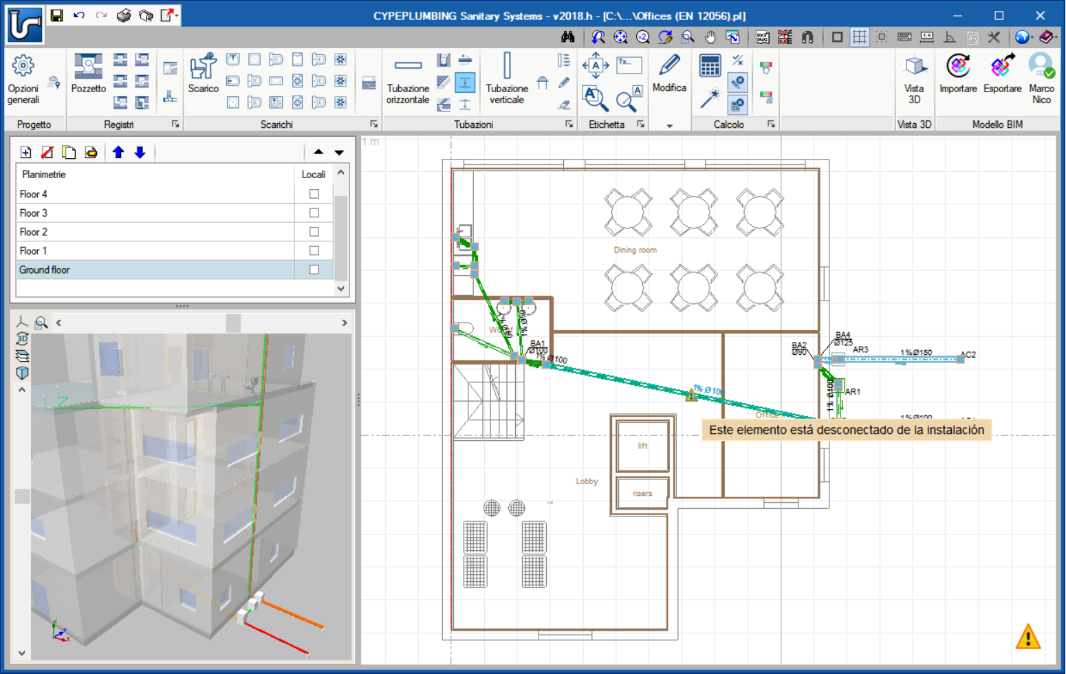This screenshot has width=1066, height=674.
Task: Click the CYPEPLUMBING application logo button
Action: 25,24
